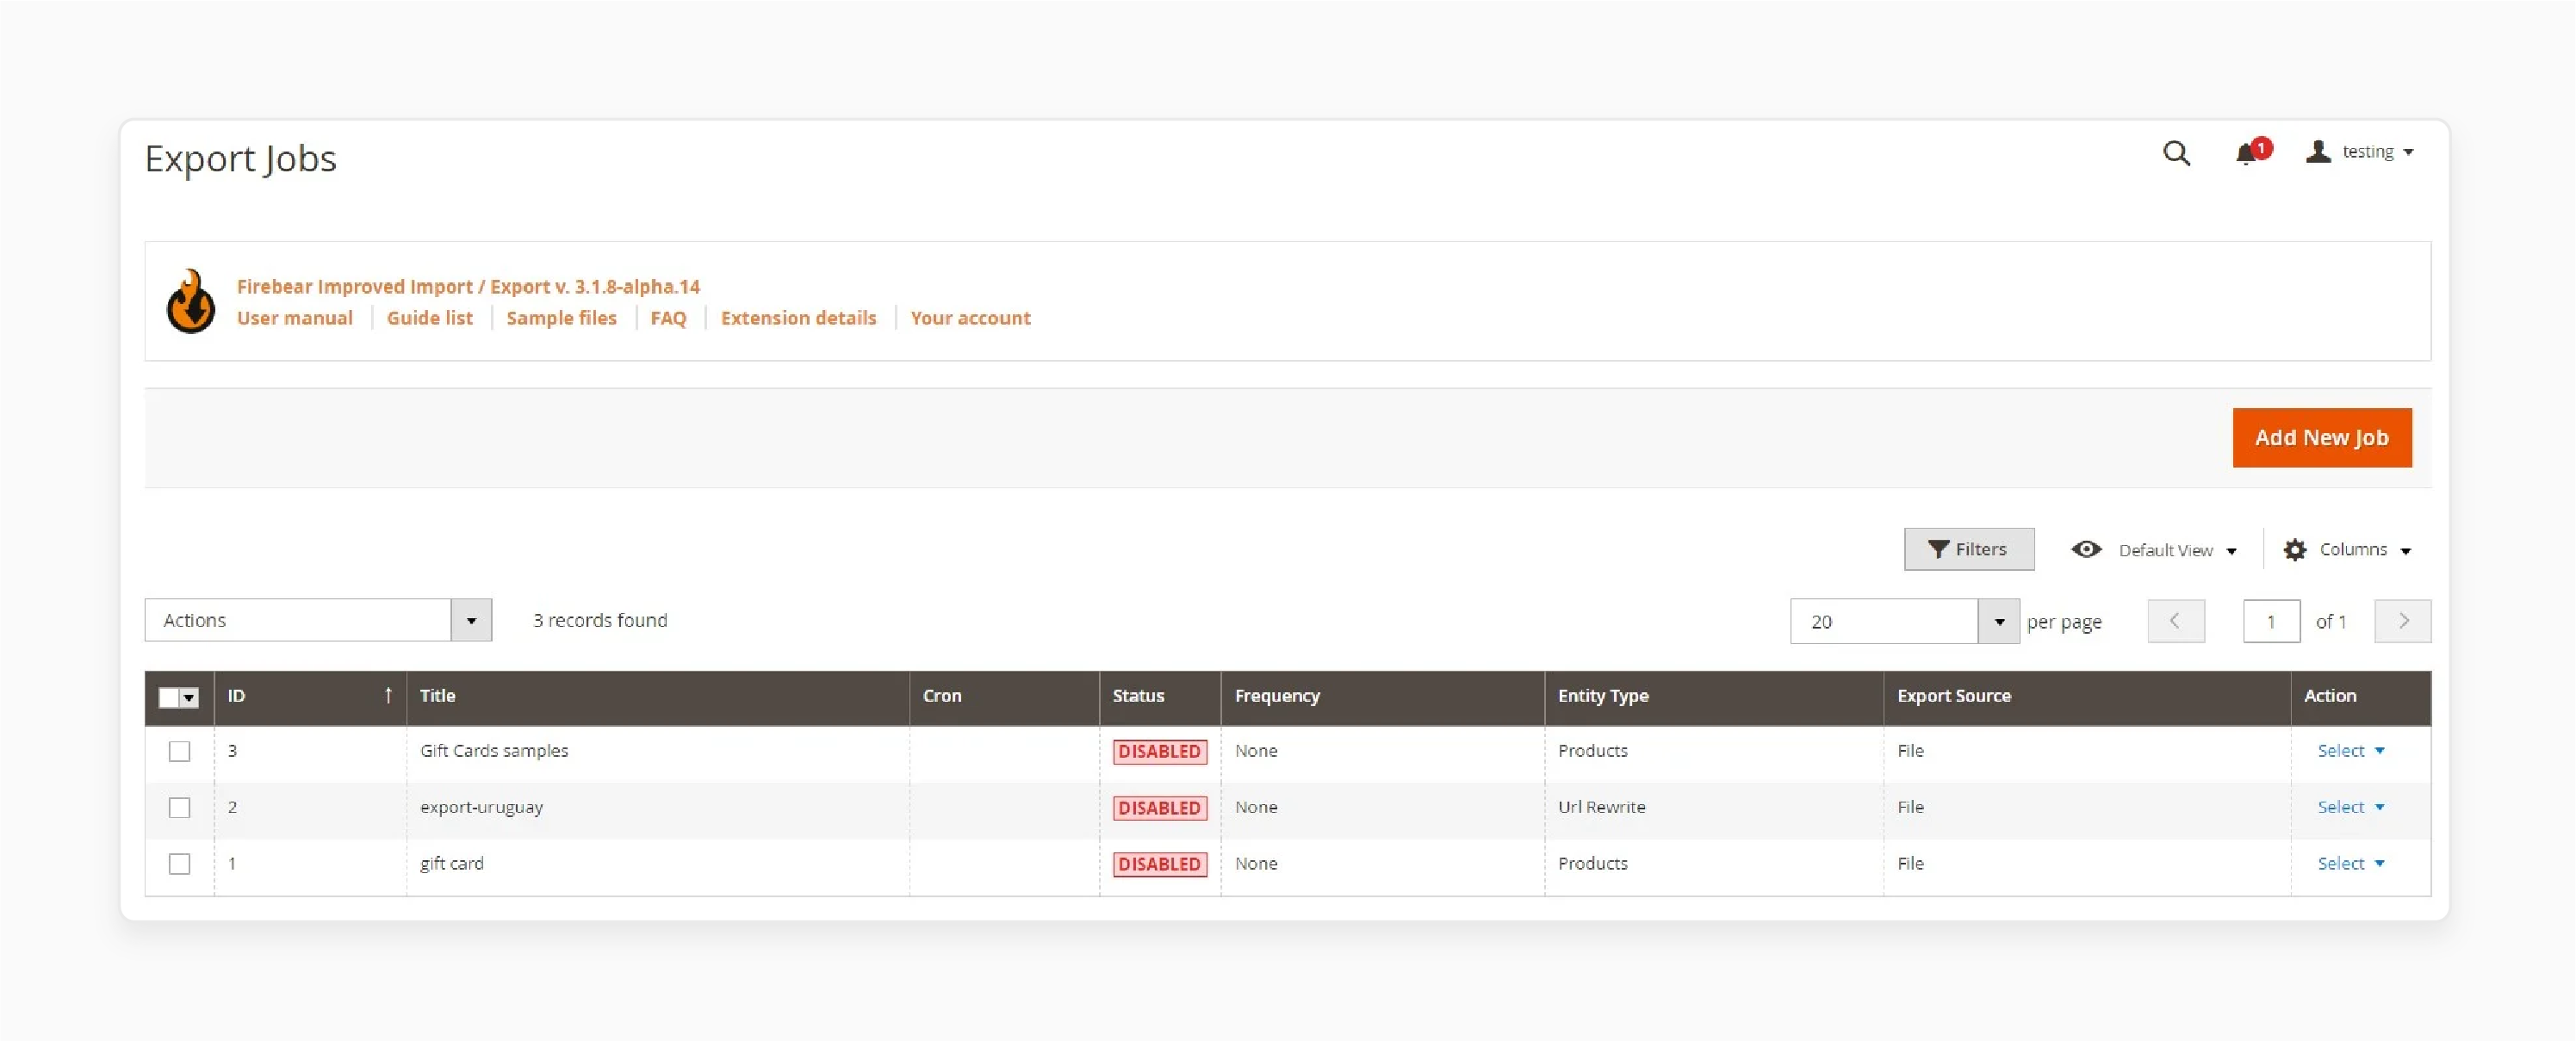This screenshot has height=1041, width=2576.
Task: Click the Firebear flame logo
Action: 190,301
